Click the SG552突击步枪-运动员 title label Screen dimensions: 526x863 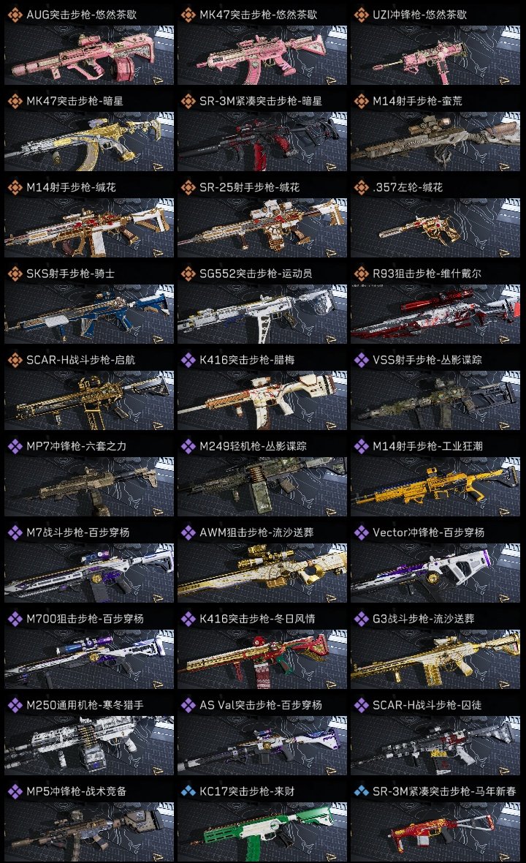click(256, 274)
